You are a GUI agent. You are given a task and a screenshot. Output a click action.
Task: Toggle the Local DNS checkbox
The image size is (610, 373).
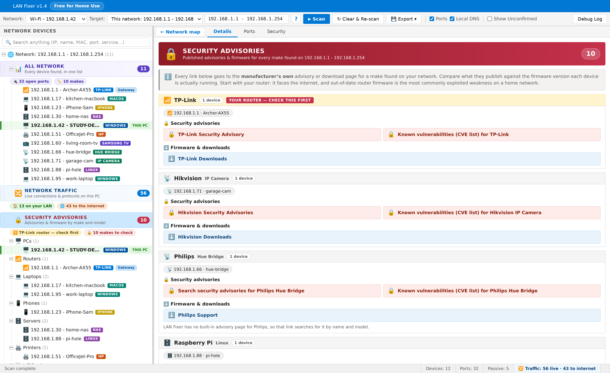coord(452,19)
